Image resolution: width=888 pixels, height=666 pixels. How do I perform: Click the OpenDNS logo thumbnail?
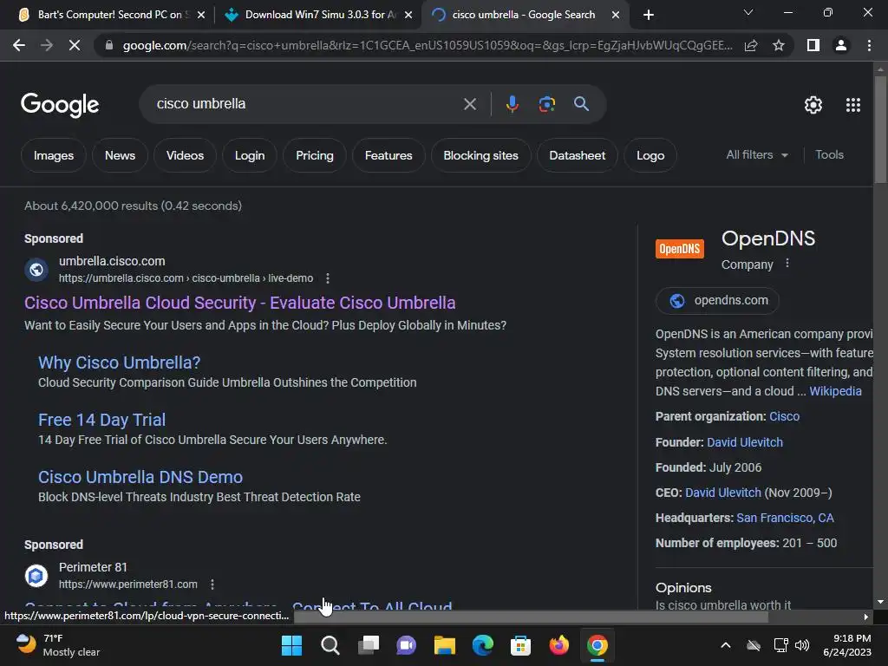tap(680, 249)
